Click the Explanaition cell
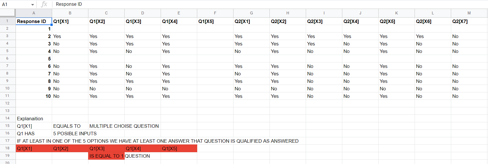 coord(34,119)
